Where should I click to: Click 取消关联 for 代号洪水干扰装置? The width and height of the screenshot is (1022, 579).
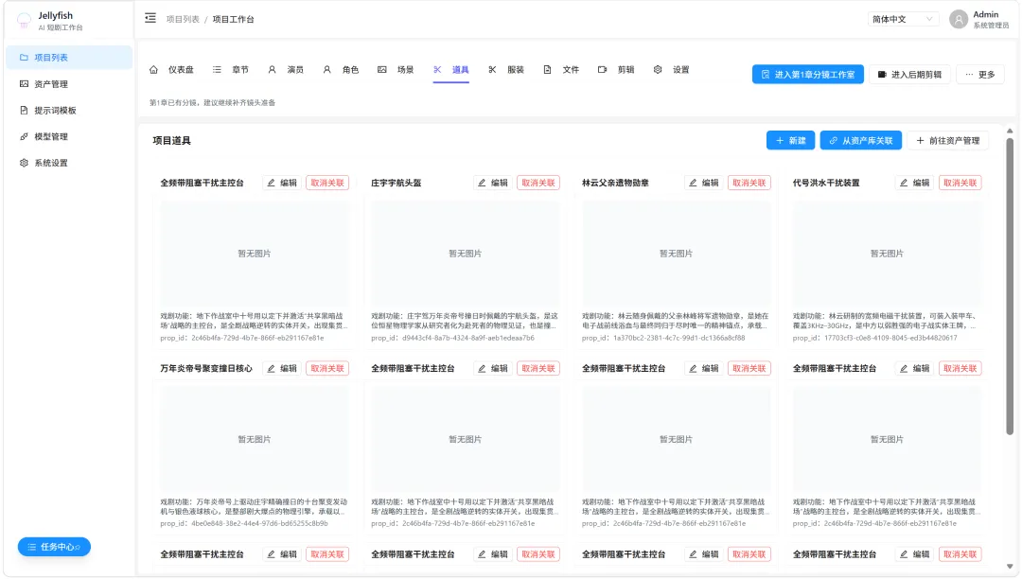pos(960,183)
